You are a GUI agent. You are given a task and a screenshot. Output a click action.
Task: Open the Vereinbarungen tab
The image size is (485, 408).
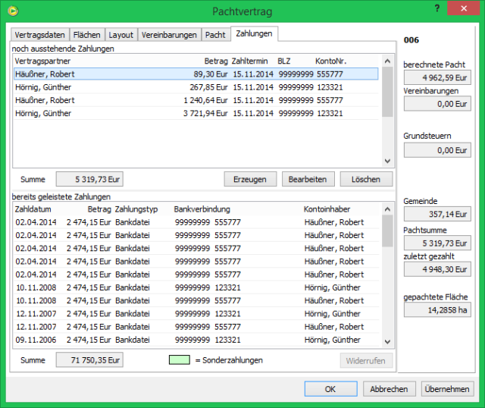point(171,35)
